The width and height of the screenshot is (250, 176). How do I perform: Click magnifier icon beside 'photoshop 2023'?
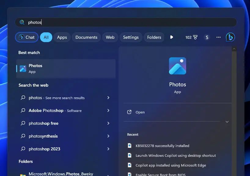click(23, 149)
